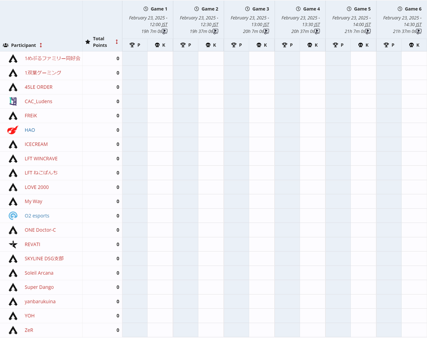This screenshot has height=338, width=427.
Task: Open the ZeR team page
Action: [x=29, y=330]
